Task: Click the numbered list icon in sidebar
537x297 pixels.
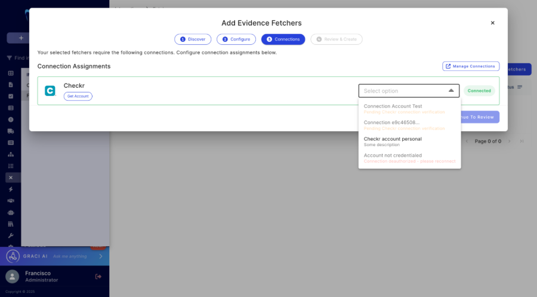Action: 11,166
